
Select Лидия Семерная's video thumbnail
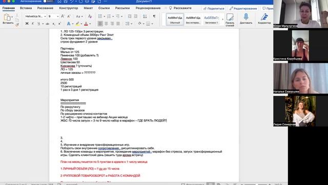pyautogui.click(x=300, y=111)
